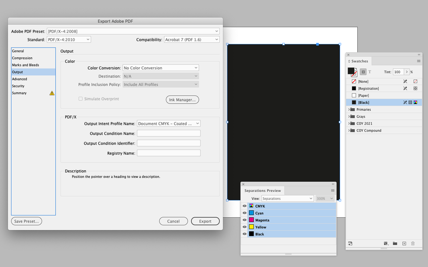Click non-editable pencil icon on [None] row

click(405, 82)
